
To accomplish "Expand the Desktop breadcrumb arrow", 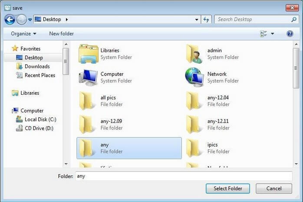I will [67, 20].
